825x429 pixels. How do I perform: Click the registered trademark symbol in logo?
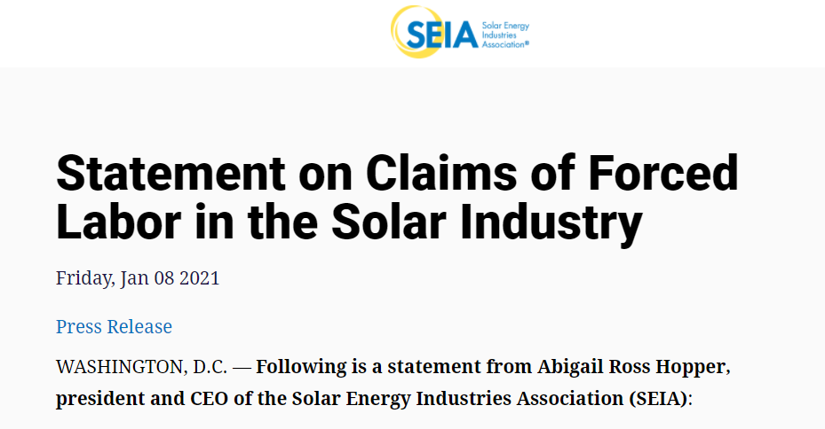[527, 43]
